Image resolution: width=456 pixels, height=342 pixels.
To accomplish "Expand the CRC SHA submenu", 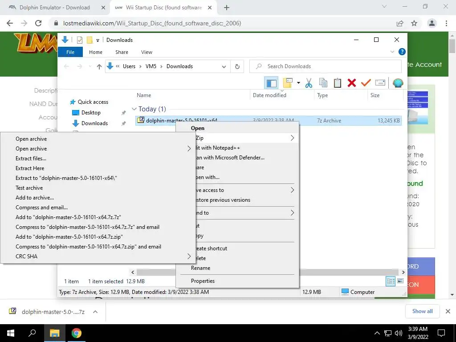I will [x=98, y=256].
